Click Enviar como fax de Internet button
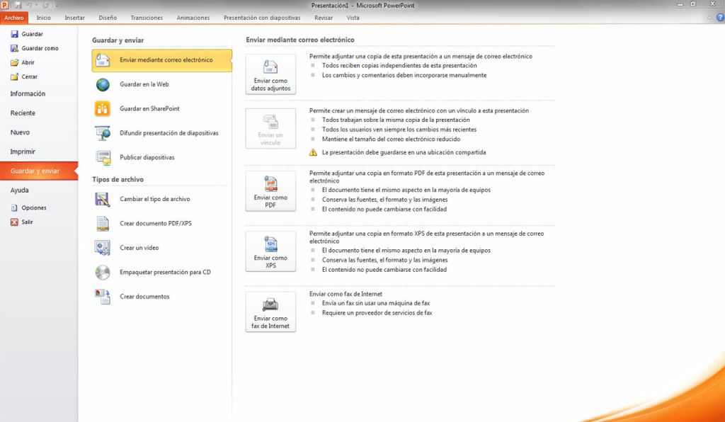Viewport: 725px width, 422px height. [270, 312]
